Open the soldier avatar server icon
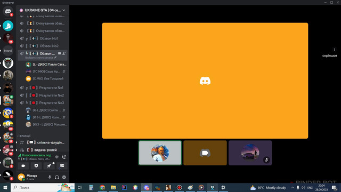Image resolution: width=341 pixels, height=192 pixels. click(x=8, y=76)
